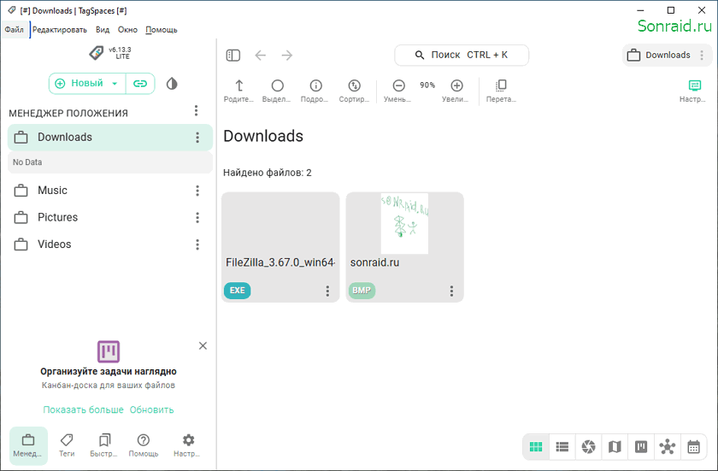
Task: Switch to map perspective view
Action: (615, 447)
